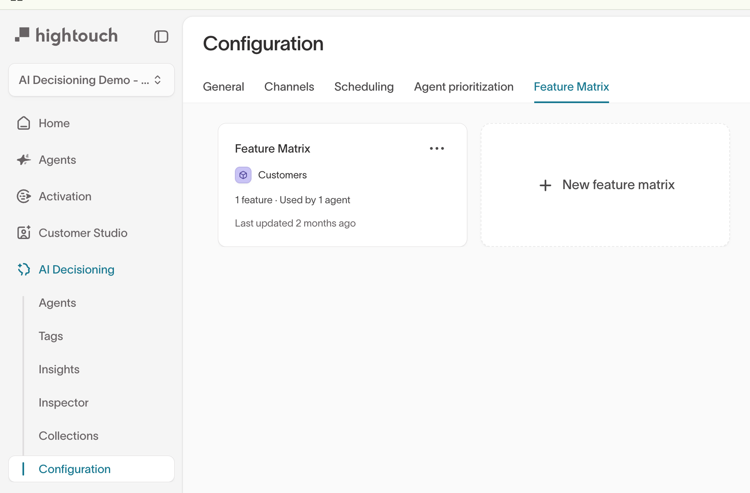Image resolution: width=750 pixels, height=493 pixels.
Task: Switch to the Channels tab
Action: pyautogui.click(x=289, y=86)
